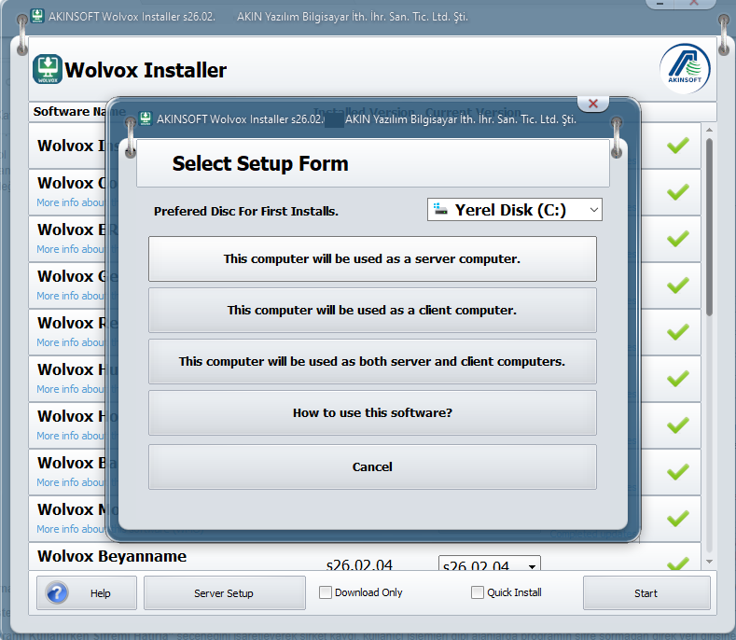Choose the server computer setup option
This screenshot has height=640, width=736.
point(372,258)
